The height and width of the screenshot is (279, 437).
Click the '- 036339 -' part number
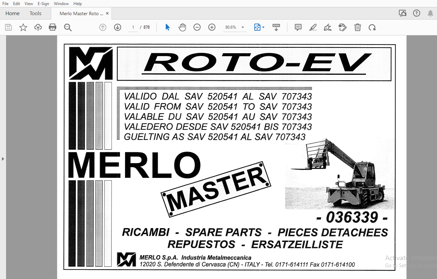[x=352, y=218]
